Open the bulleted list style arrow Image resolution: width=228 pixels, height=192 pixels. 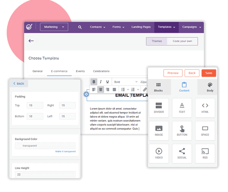tap(128, 89)
